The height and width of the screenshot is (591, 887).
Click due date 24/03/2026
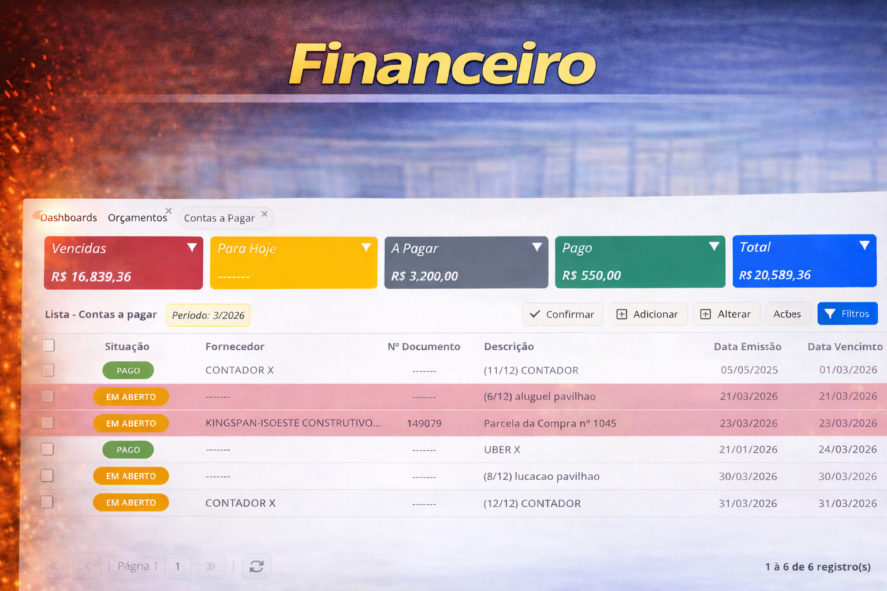coord(848,449)
